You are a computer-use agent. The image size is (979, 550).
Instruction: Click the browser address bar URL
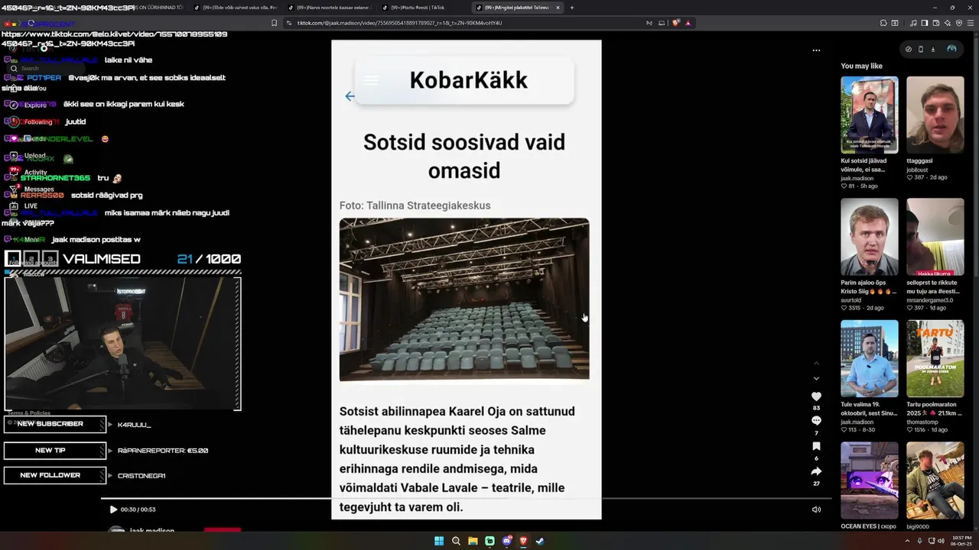coord(398,23)
